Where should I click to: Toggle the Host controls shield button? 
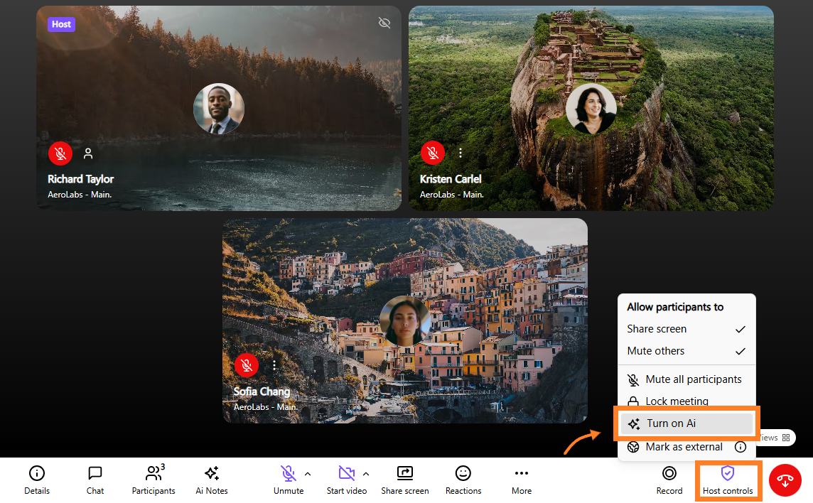coord(728,480)
